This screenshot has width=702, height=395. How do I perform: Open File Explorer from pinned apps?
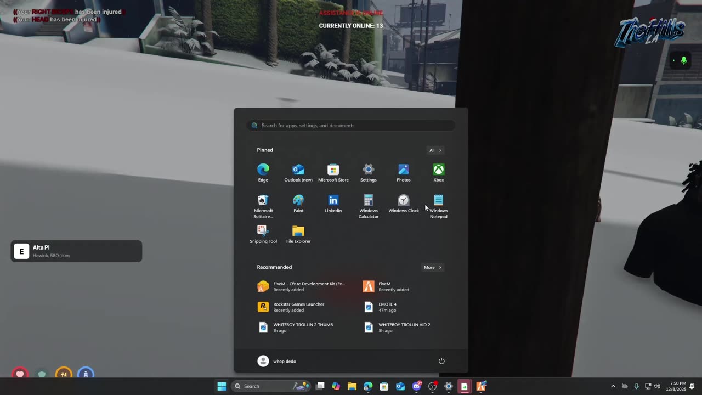(298, 234)
